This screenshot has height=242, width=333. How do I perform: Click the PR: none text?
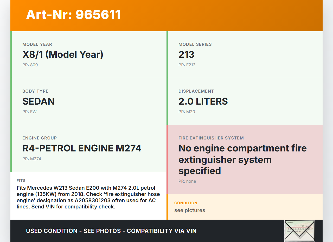coord(187,181)
